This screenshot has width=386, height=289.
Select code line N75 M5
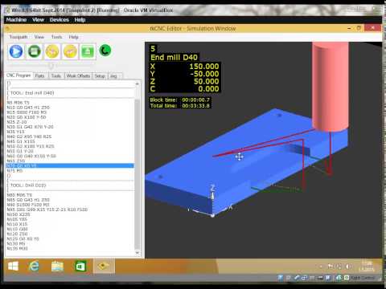(14, 170)
